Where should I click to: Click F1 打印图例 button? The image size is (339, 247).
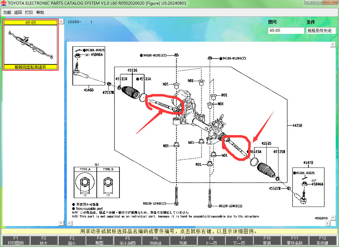[x=15, y=240]
